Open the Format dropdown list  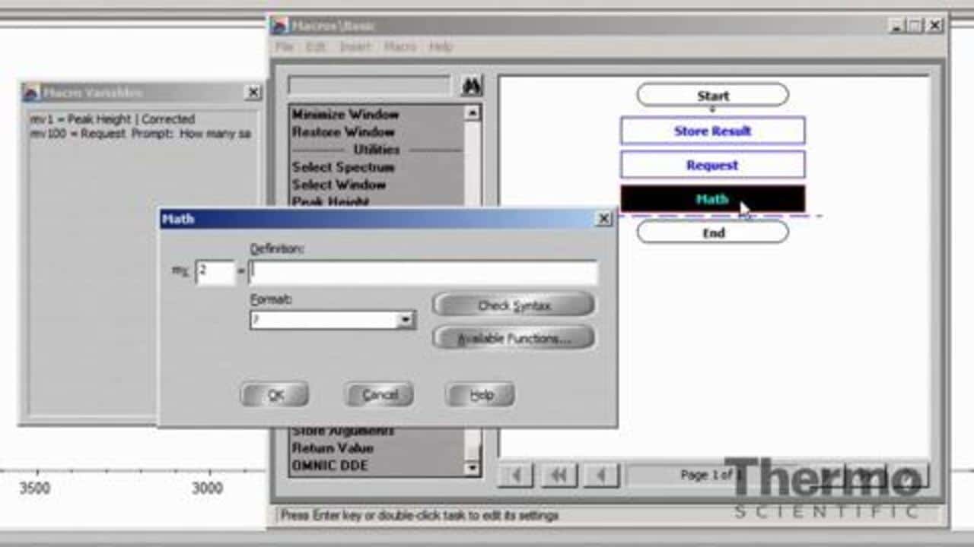pyautogui.click(x=406, y=320)
